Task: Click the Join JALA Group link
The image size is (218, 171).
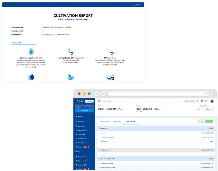Action: coord(189,101)
